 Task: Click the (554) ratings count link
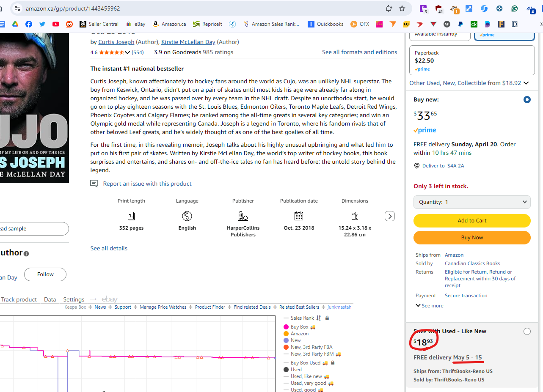pos(138,52)
